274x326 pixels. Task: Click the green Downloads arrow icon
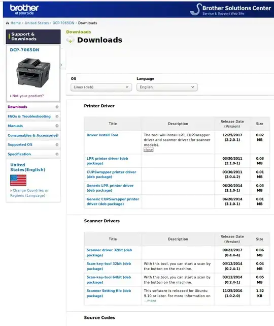pyautogui.click(x=71, y=40)
